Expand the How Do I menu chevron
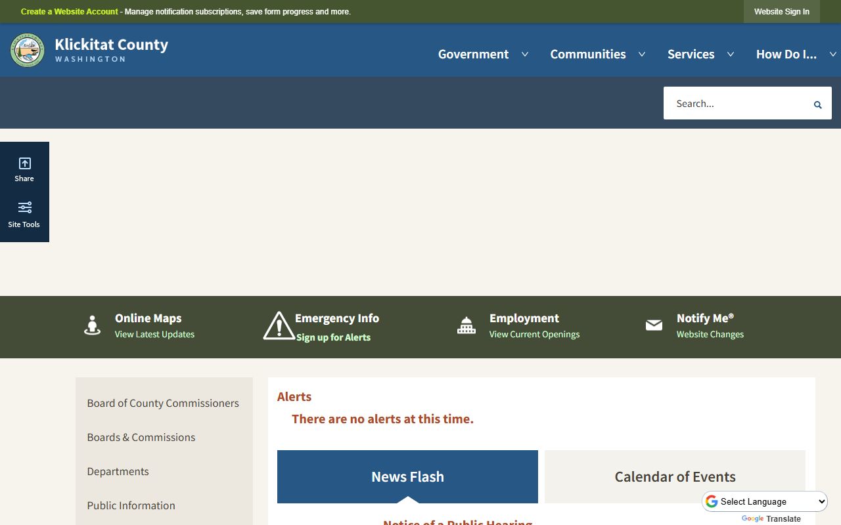The width and height of the screenshot is (841, 525). (833, 54)
